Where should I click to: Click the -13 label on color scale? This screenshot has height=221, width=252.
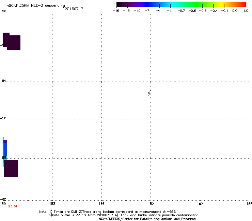(126, 11)
